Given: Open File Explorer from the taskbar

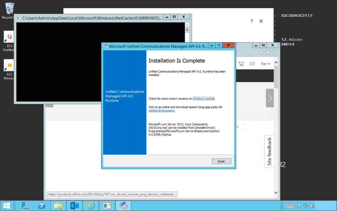Looking at the screenshot, I should pyautogui.click(x=58, y=205).
